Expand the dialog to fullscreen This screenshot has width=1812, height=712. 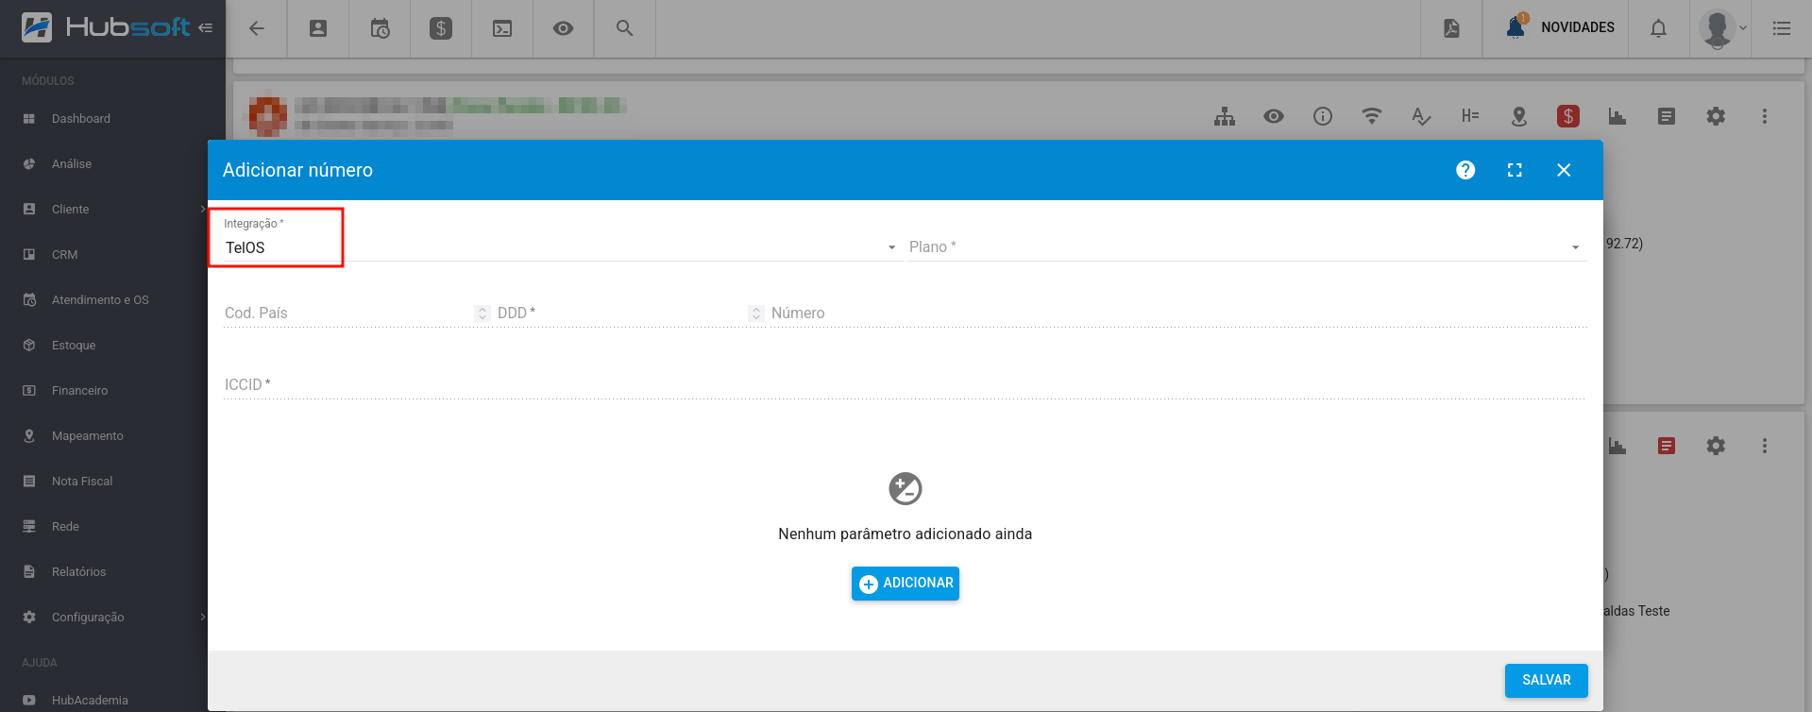pos(1515,170)
